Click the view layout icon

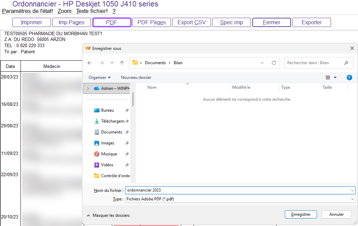[328, 77]
